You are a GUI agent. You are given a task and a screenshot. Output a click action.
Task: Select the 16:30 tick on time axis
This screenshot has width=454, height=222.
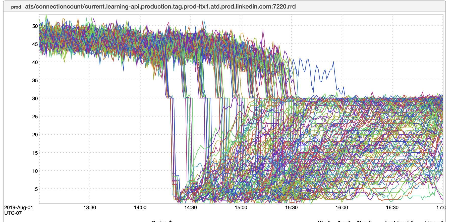[392, 208]
